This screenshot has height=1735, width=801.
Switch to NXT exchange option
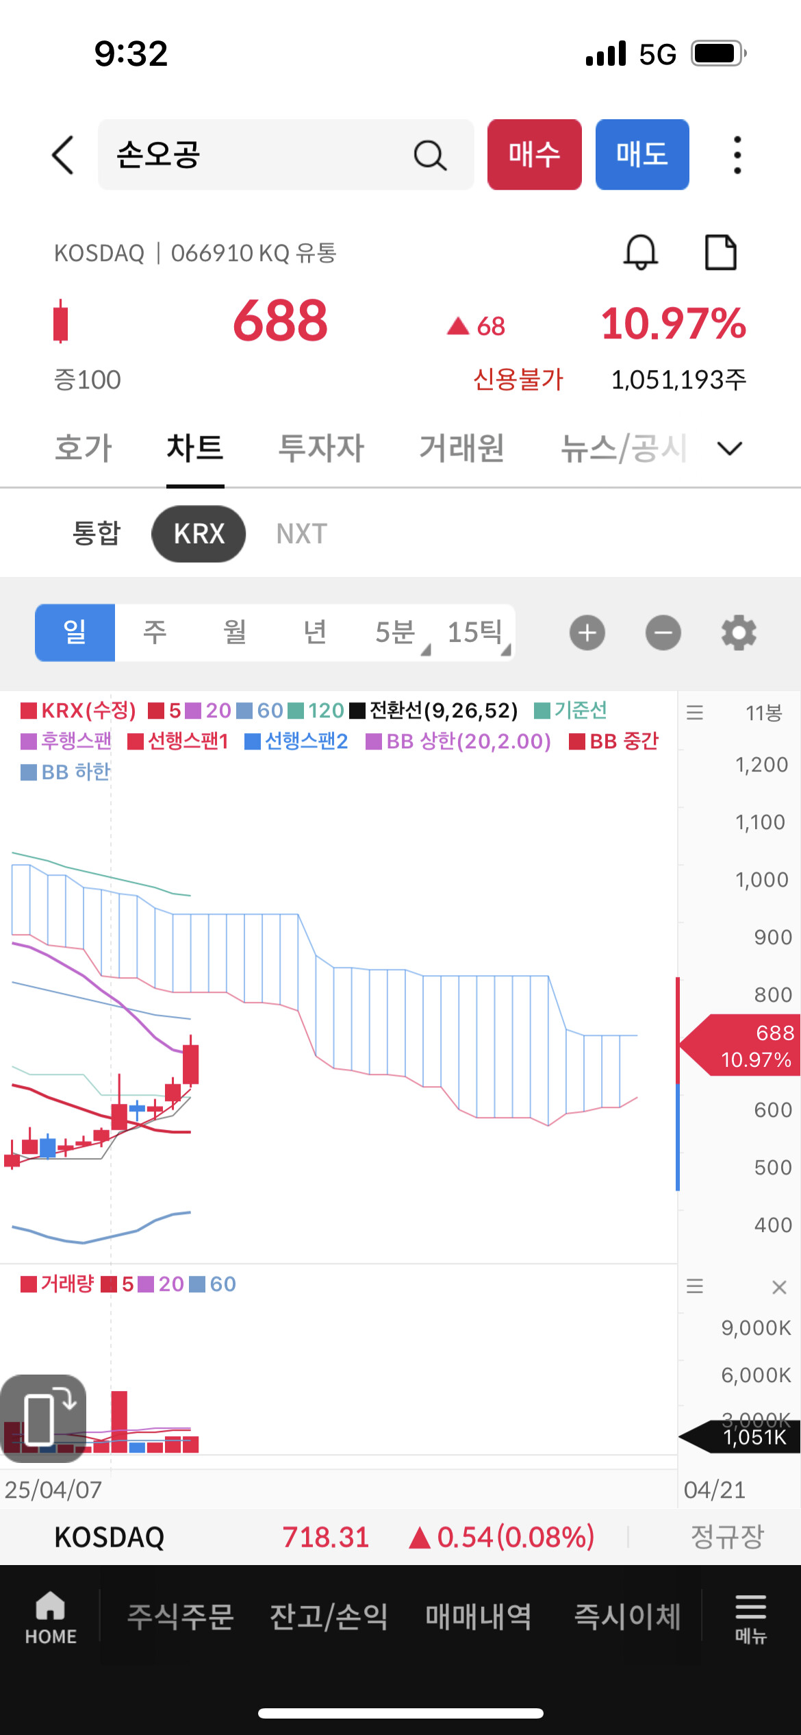(301, 534)
